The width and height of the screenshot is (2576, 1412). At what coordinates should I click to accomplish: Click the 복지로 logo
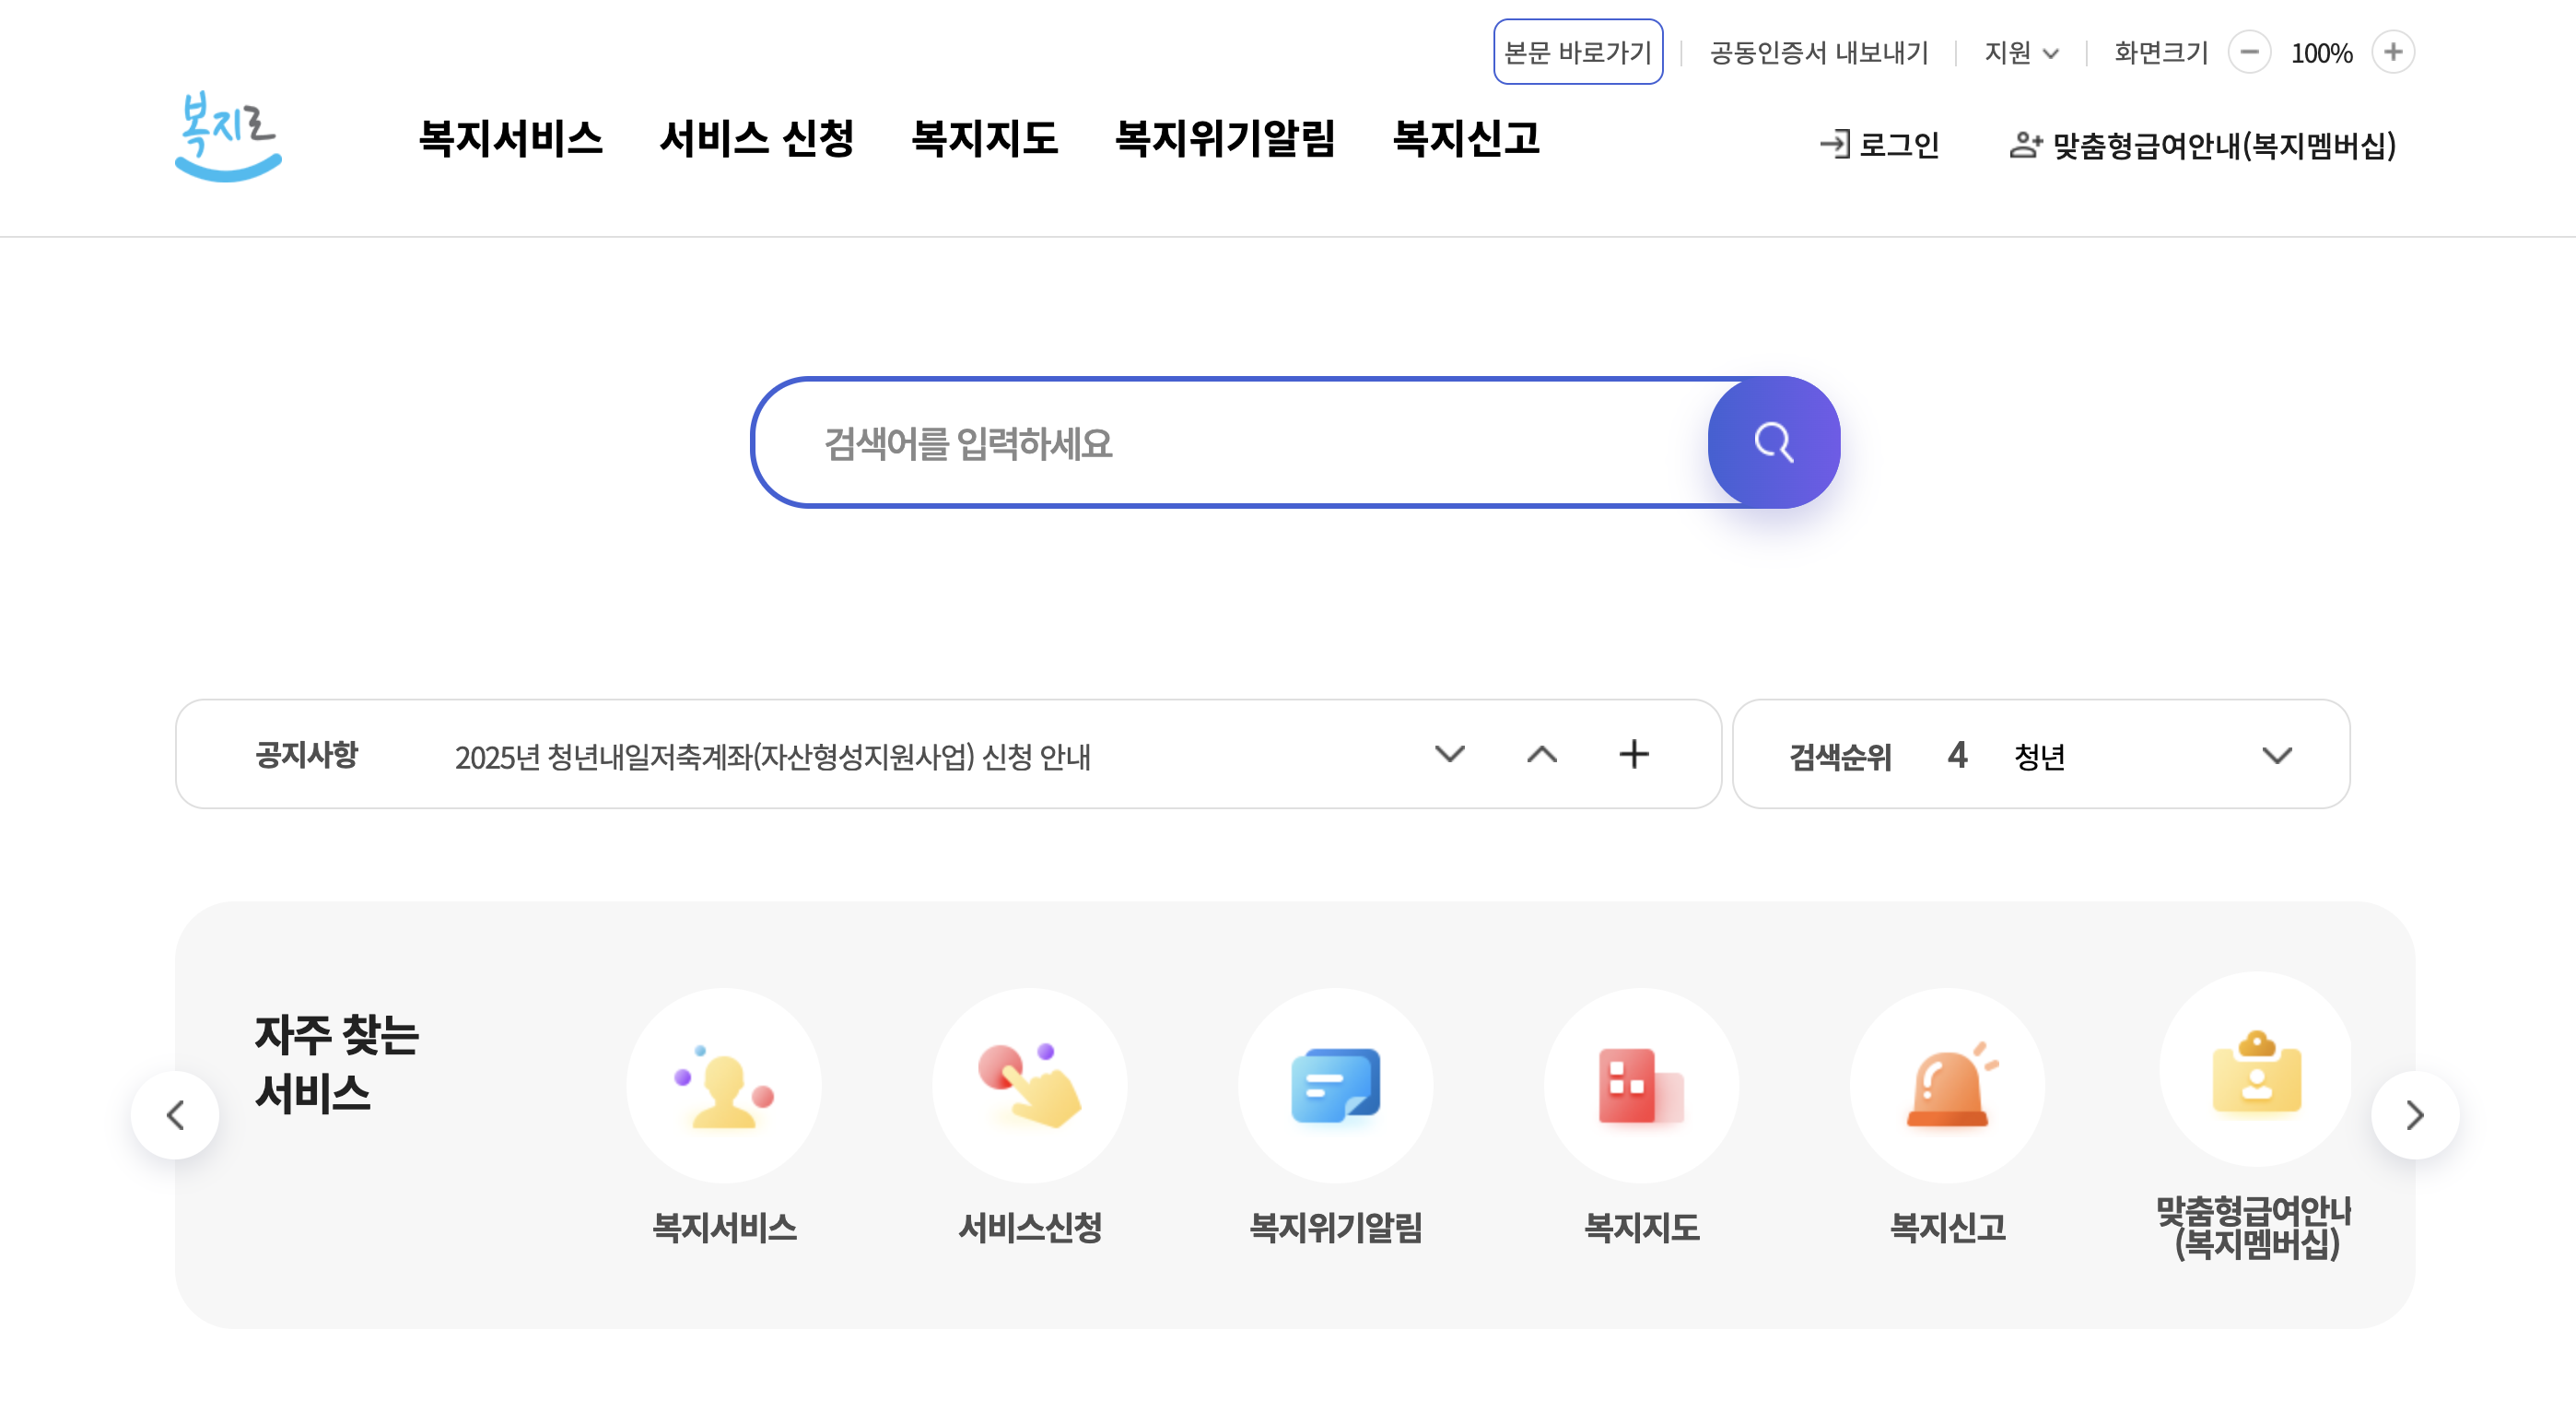coord(228,137)
